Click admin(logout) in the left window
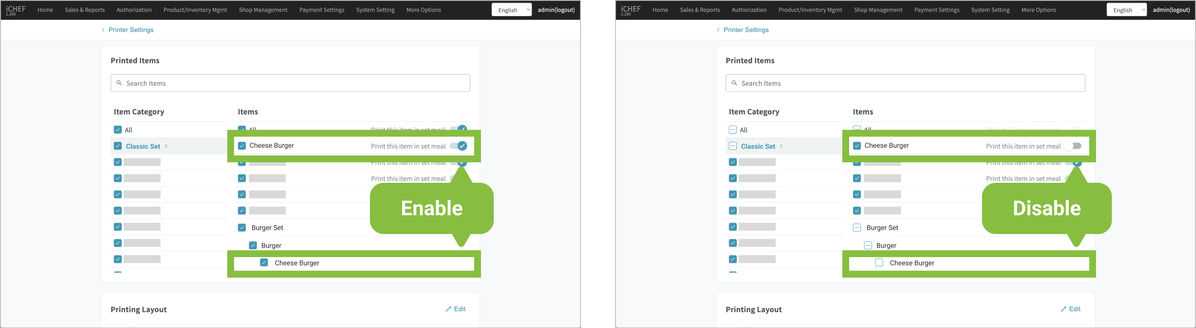 (x=556, y=10)
